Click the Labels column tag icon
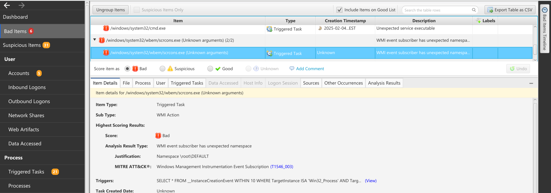551x193 pixels. pyautogui.click(x=479, y=21)
